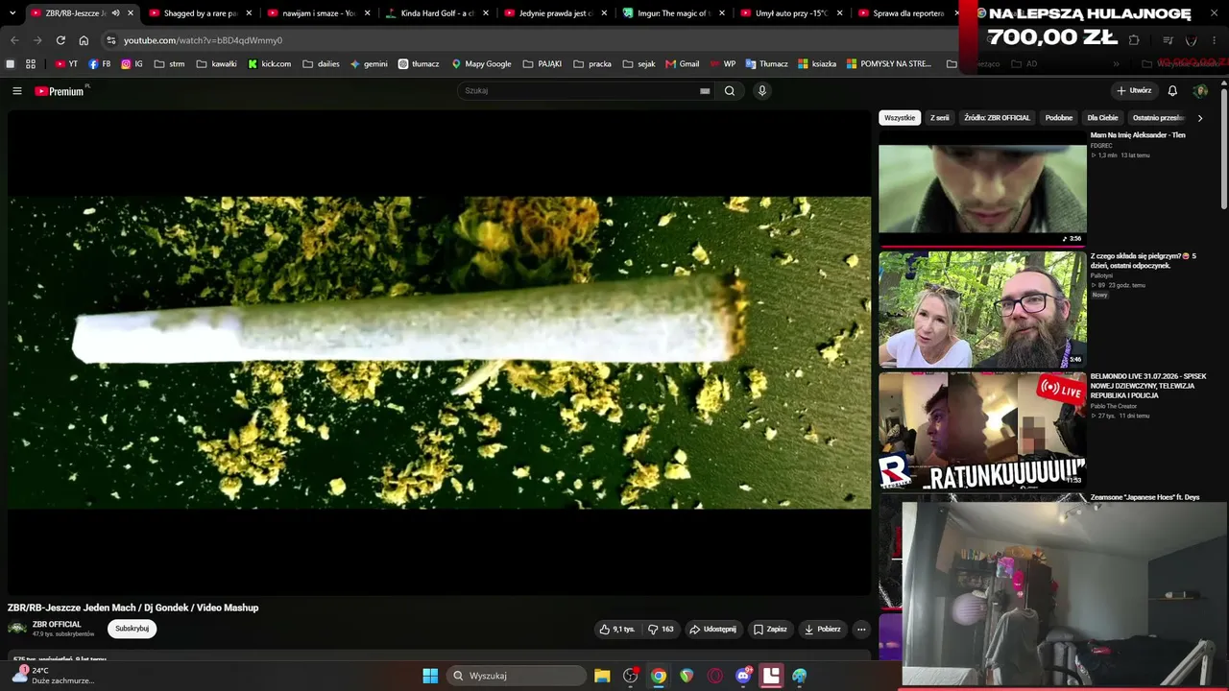This screenshot has height=691, width=1229.
Task: Expand the pracka bookmarks folder
Action: tap(592, 64)
